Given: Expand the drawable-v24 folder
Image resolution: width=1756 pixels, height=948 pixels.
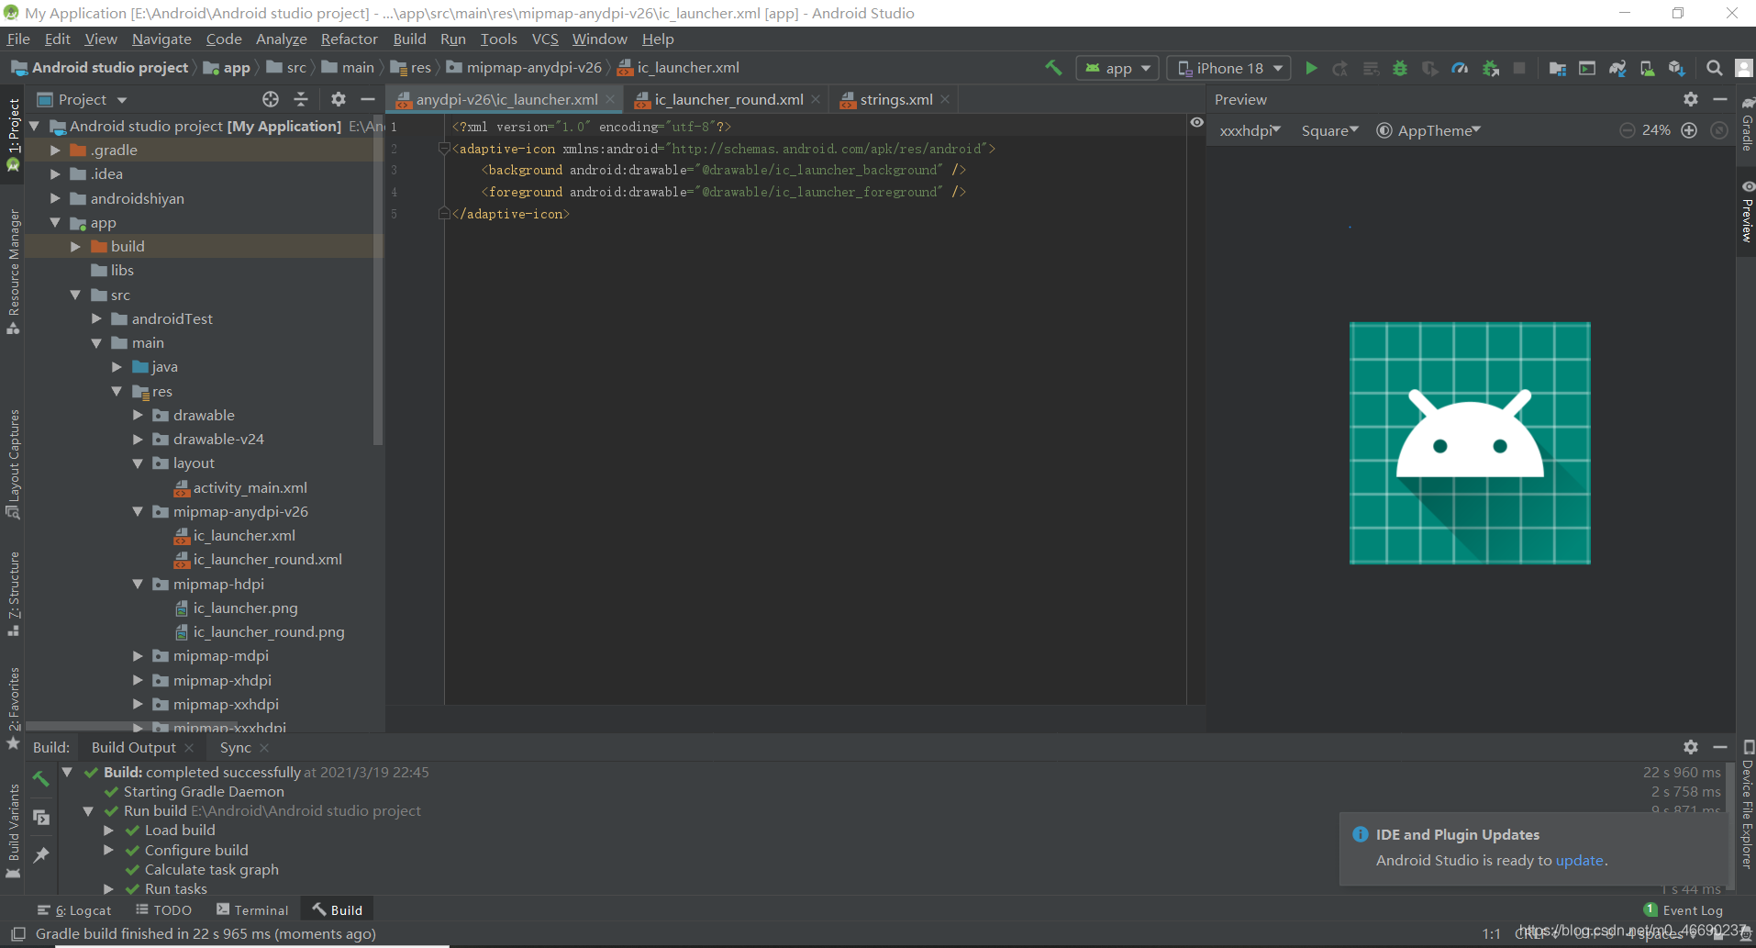Looking at the screenshot, I should (x=138, y=439).
